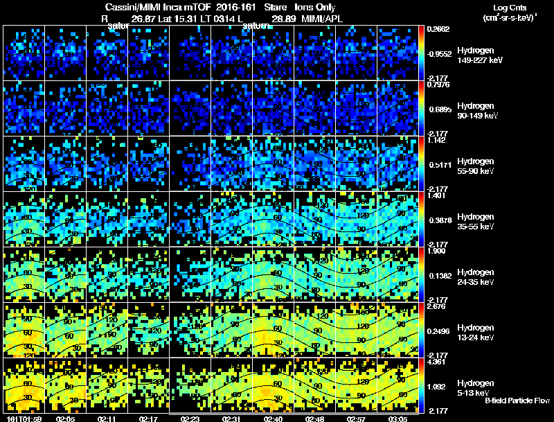Click the 1.142 colorbar maximum value

[x=436, y=140]
